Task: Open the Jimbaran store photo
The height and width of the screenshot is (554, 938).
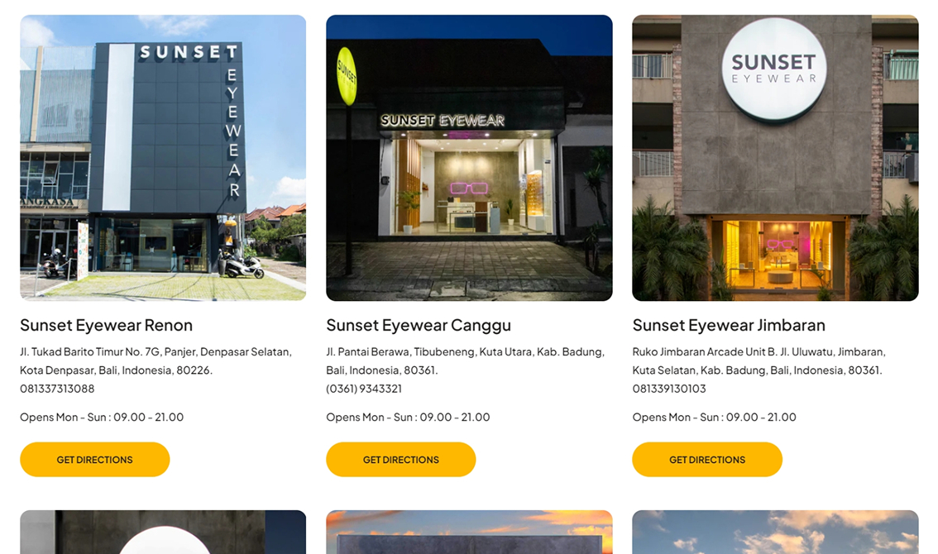Action: (x=775, y=158)
